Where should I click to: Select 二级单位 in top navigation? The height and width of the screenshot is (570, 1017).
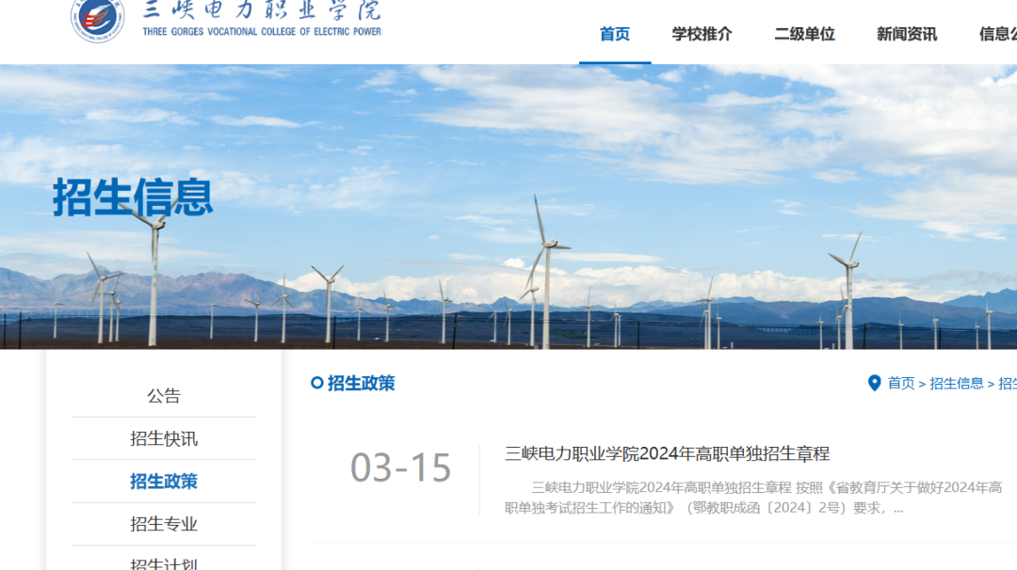(x=804, y=34)
